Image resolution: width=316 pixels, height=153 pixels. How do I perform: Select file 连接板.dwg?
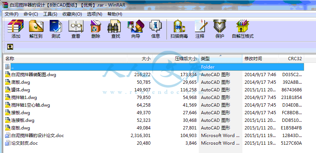[x=23, y=120]
